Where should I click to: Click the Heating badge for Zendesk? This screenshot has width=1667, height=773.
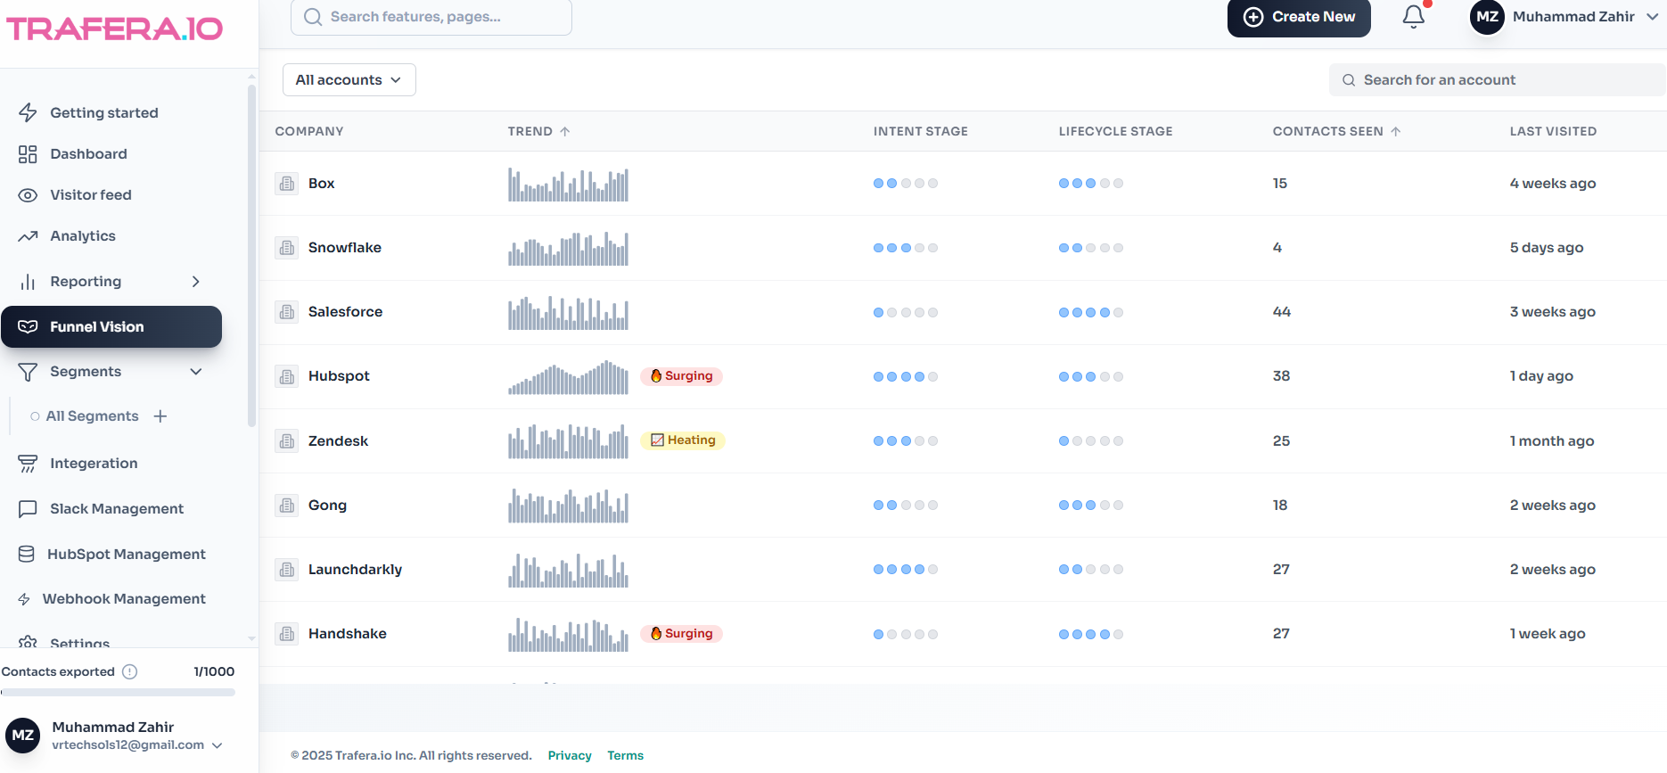(683, 440)
